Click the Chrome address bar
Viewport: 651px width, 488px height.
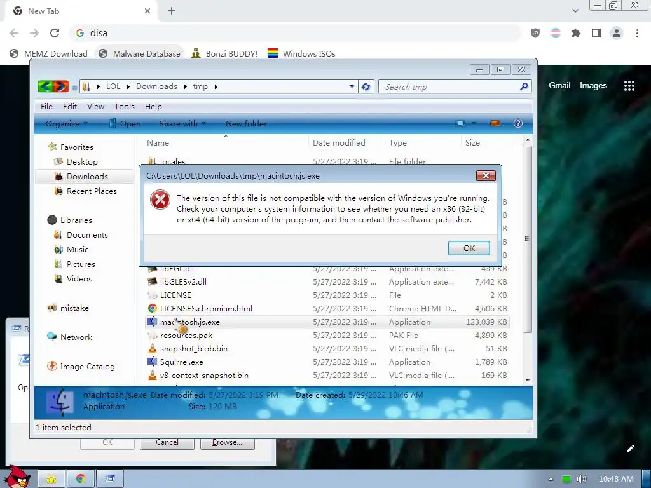tap(295, 33)
